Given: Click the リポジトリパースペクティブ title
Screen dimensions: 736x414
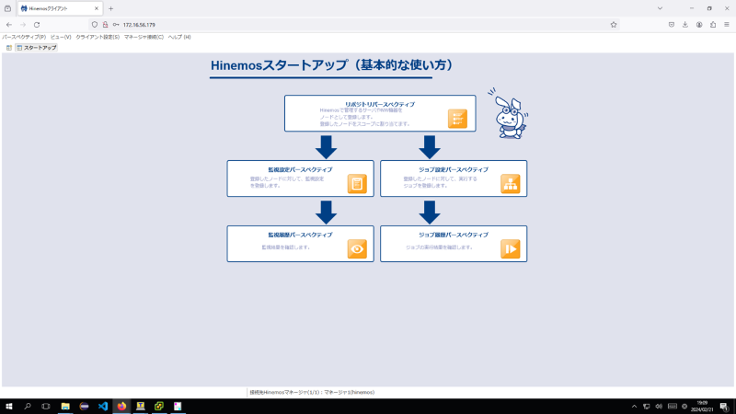Looking at the screenshot, I should click(x=380, y=104).
